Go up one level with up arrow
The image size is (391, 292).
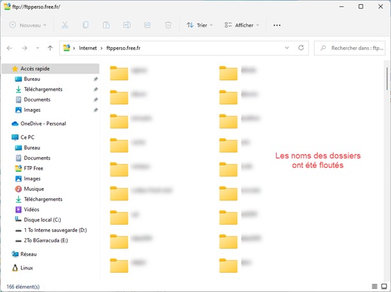pos(50,48)
